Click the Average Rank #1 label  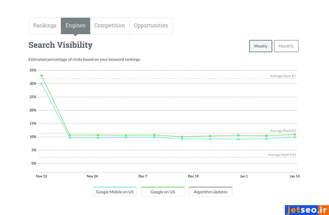(282, 76)
